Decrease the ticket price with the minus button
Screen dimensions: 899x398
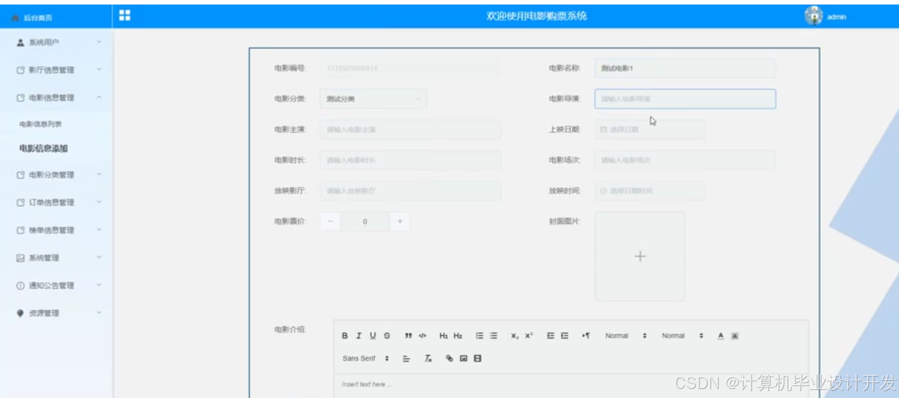click(x=330, y=221)
